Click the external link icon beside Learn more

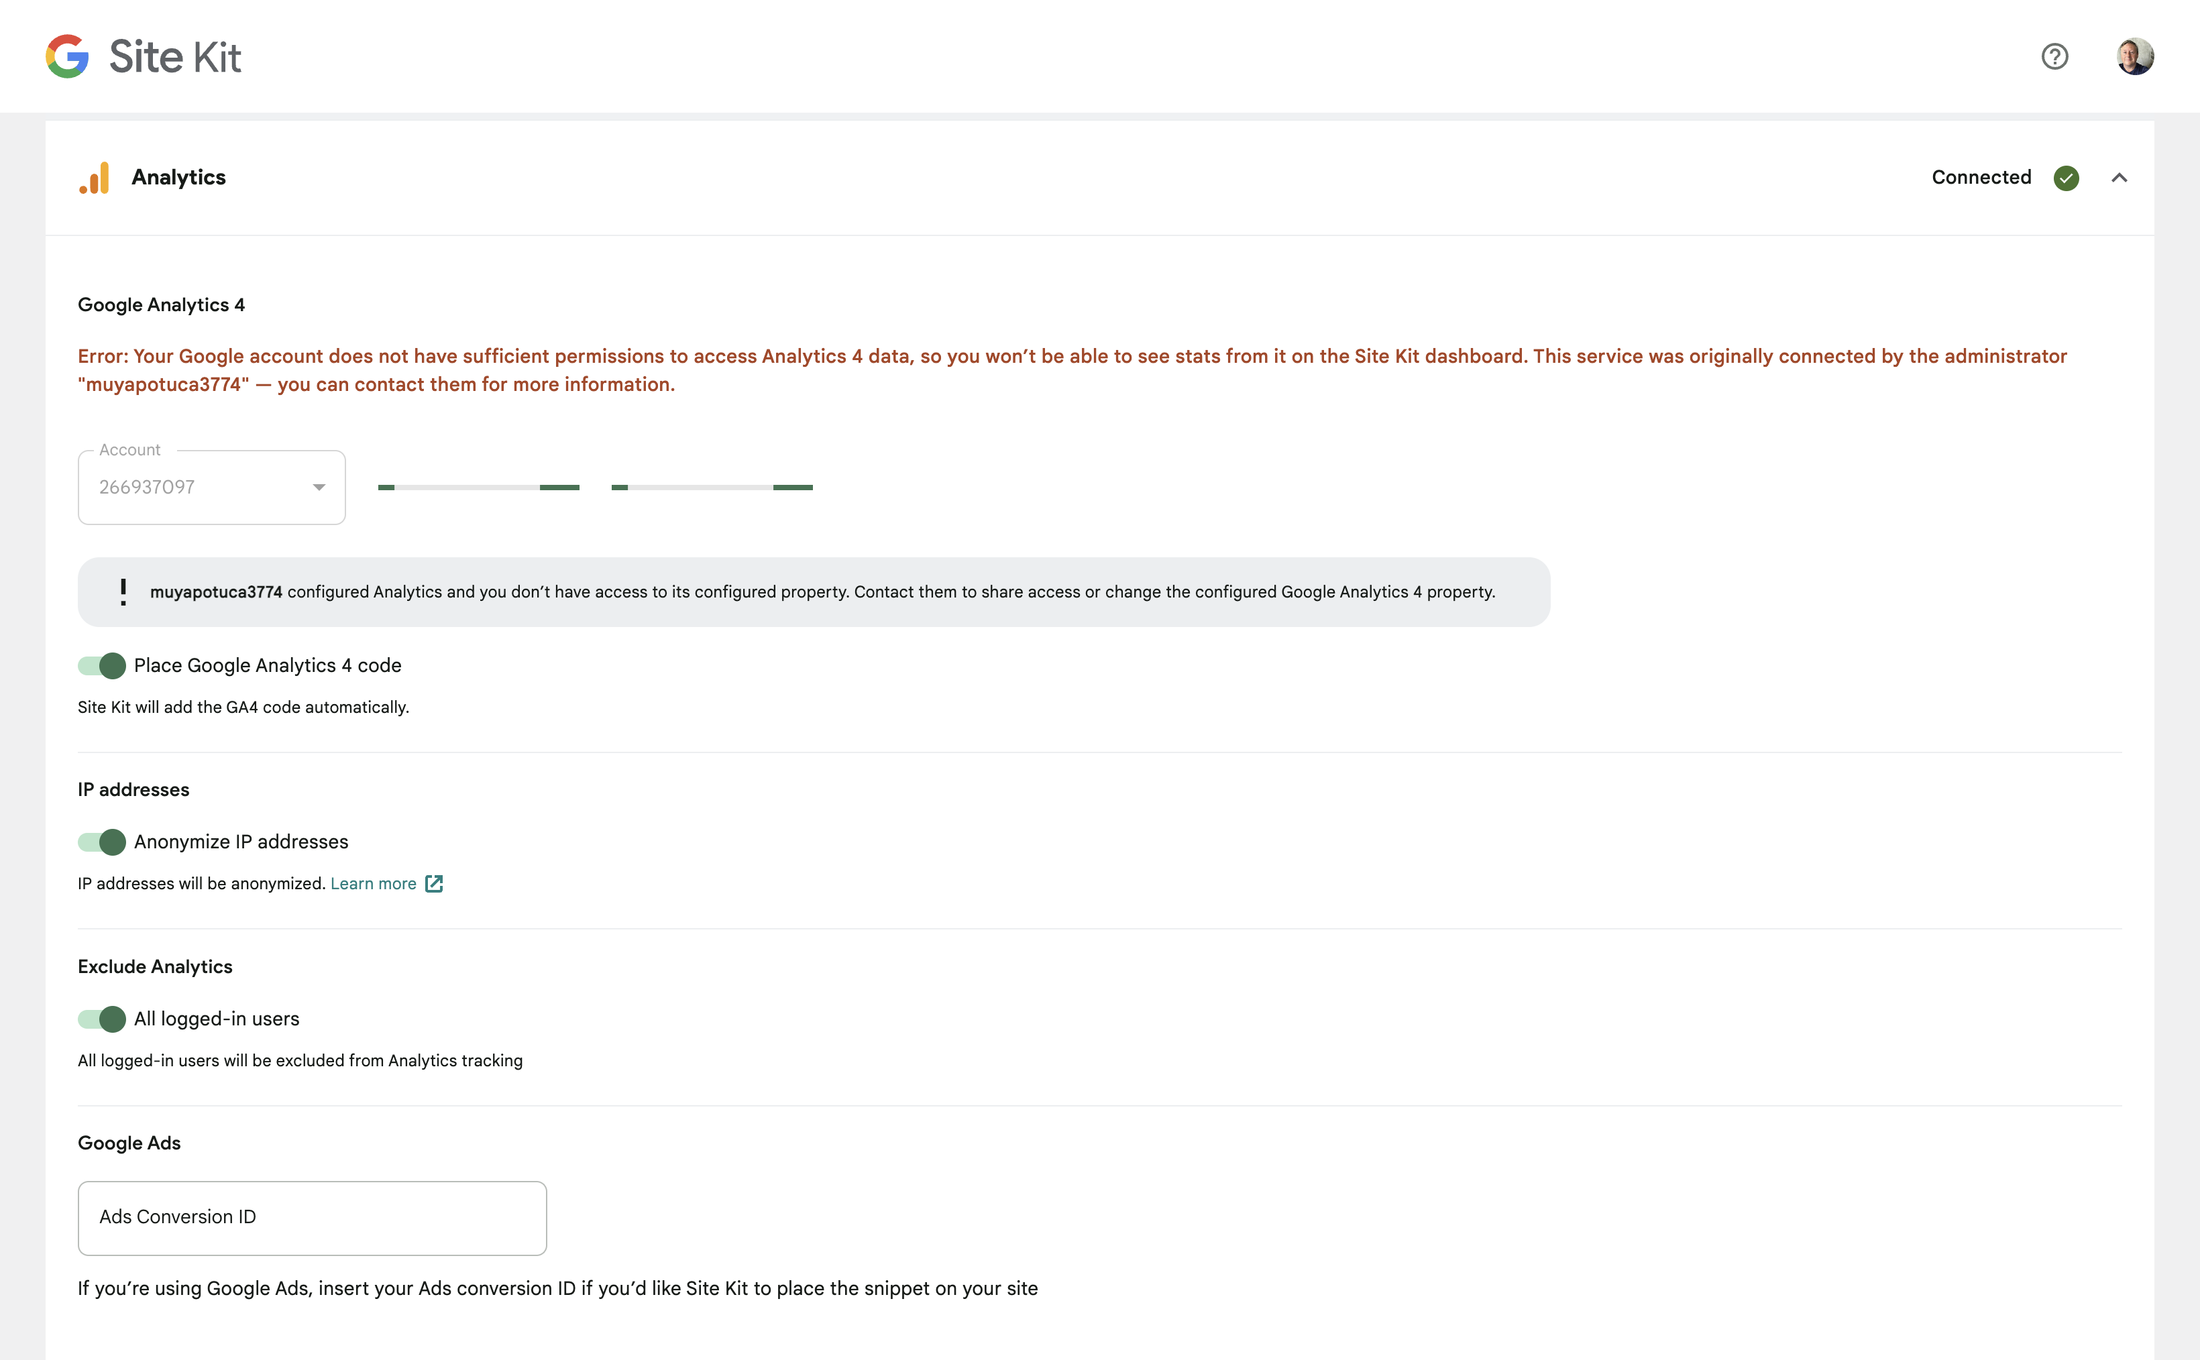tap(435, 883)
